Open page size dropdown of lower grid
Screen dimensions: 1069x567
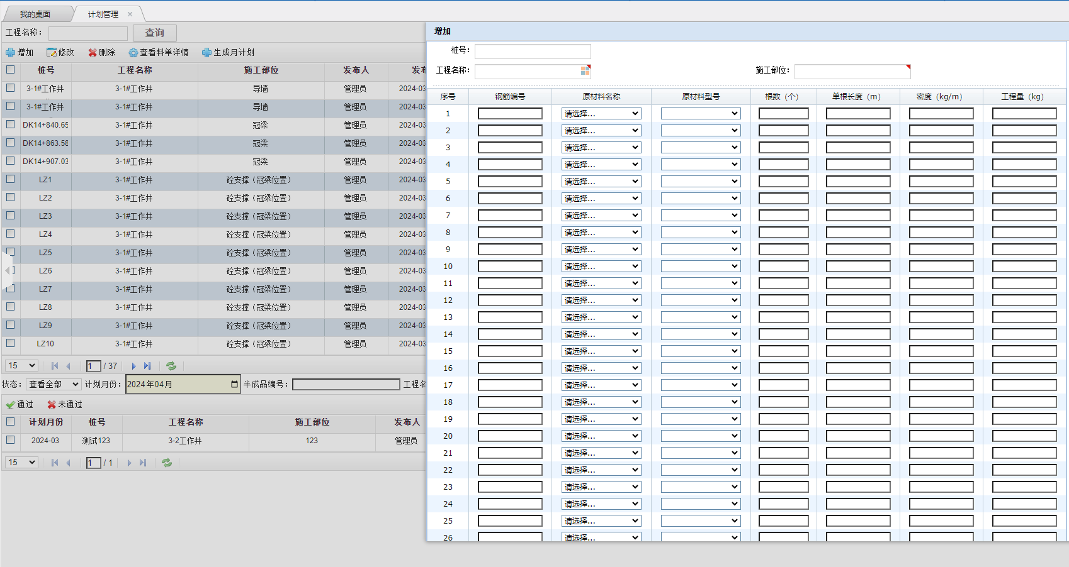point(22,463)
